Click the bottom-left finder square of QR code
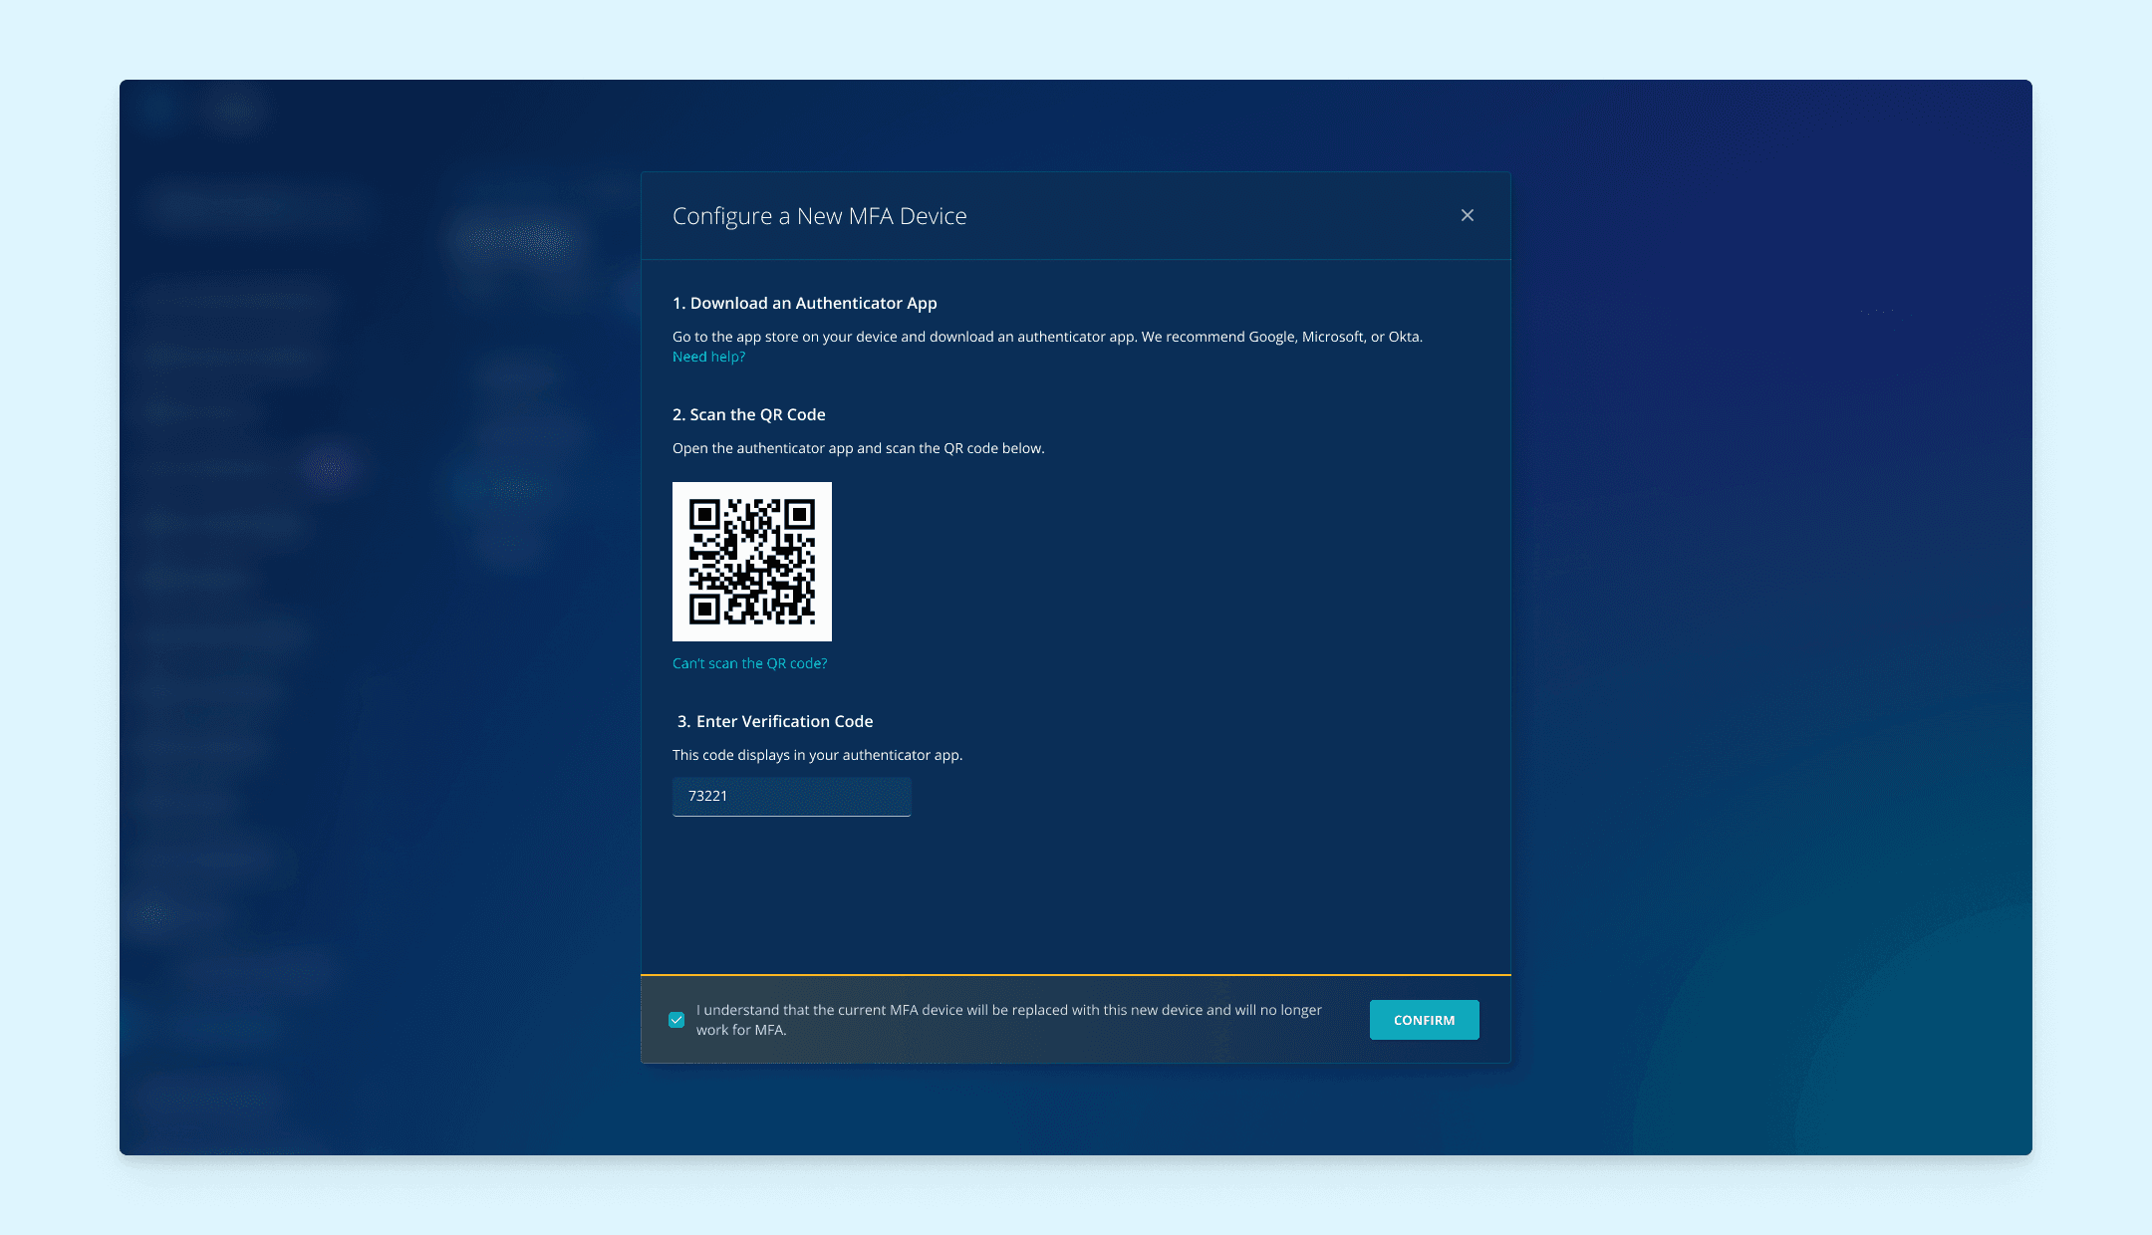Viewport: 2152px width, 1235px height. pos(704,609)
